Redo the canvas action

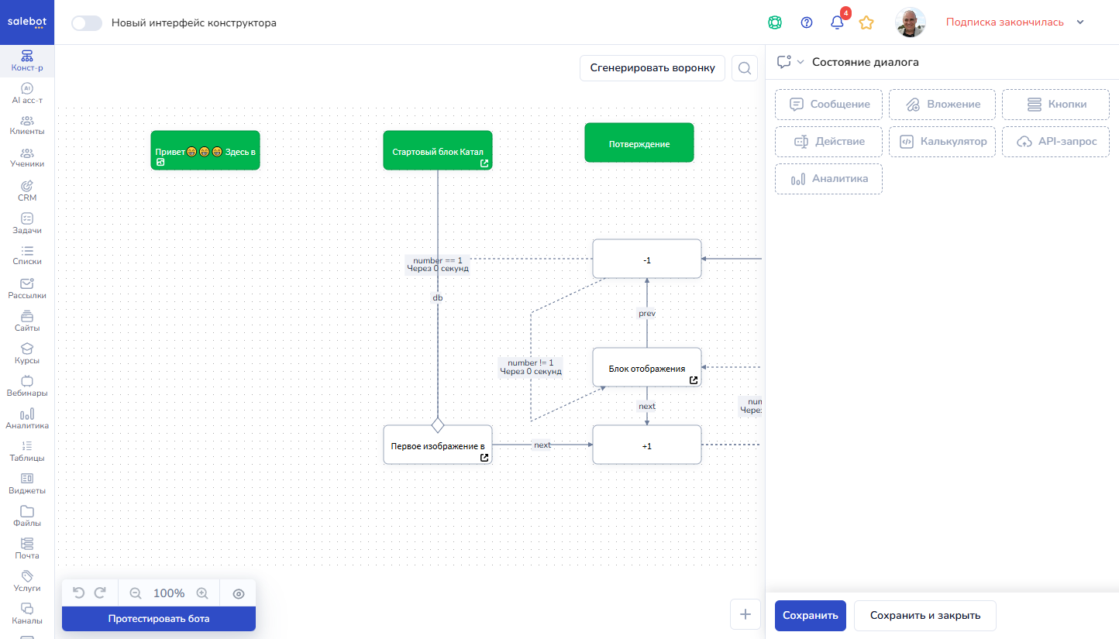[100, 593]
